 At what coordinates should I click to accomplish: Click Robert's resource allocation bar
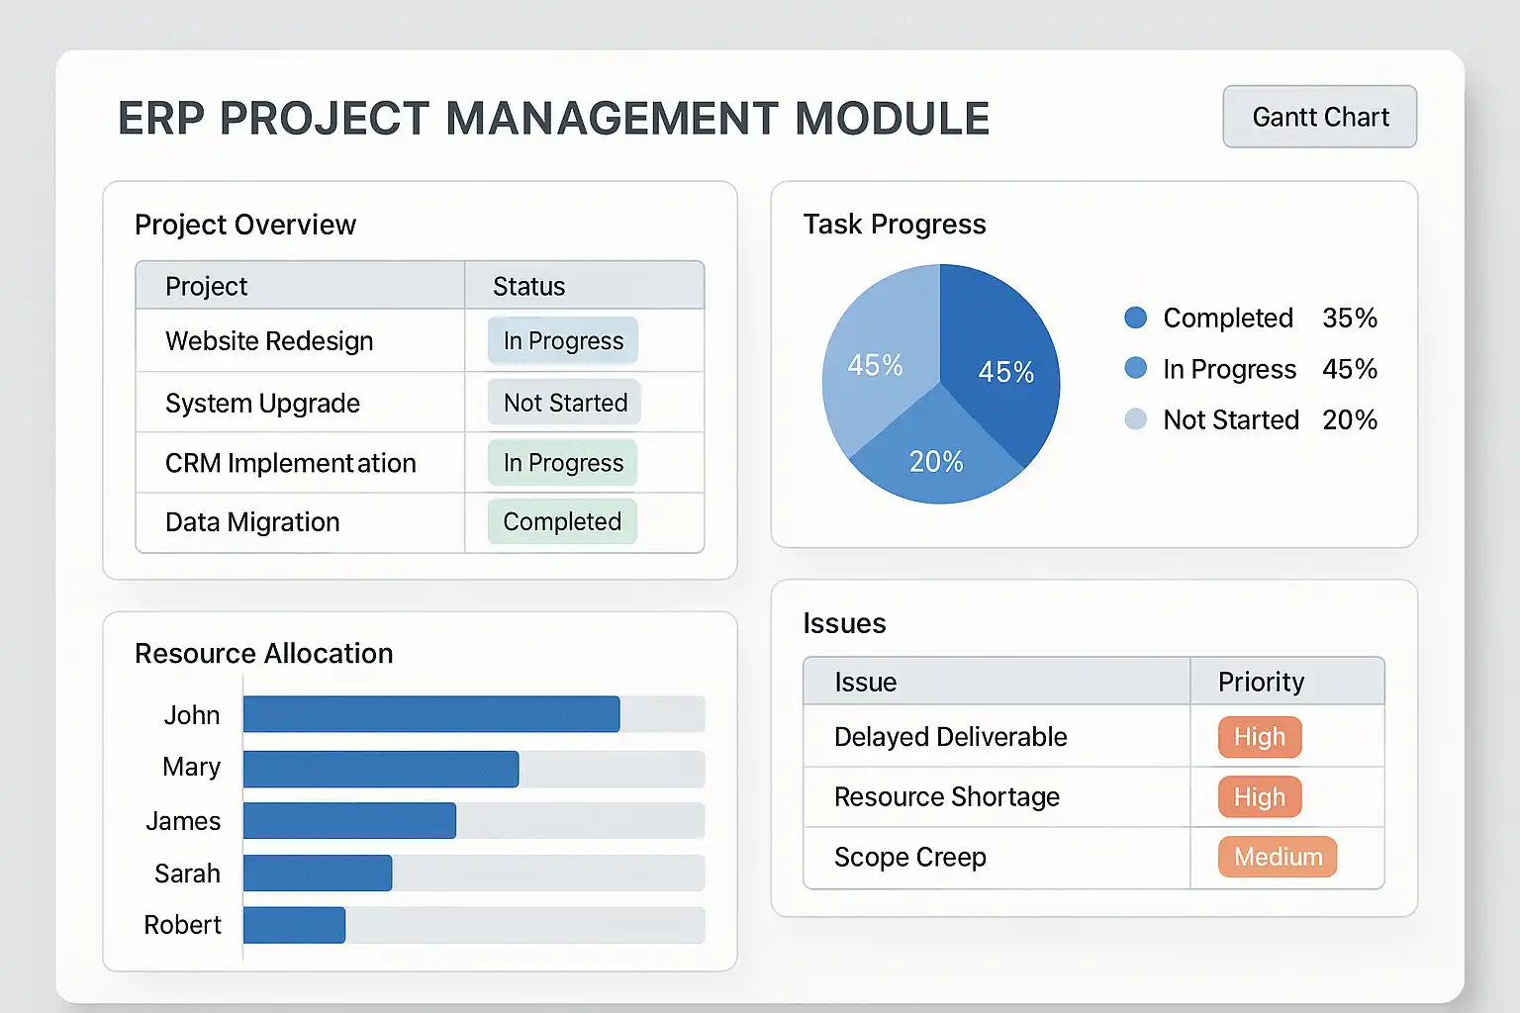click(x=294, y=925)
